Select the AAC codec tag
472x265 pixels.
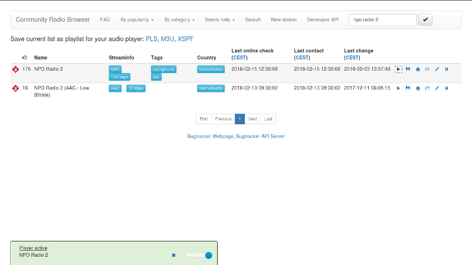115,88
